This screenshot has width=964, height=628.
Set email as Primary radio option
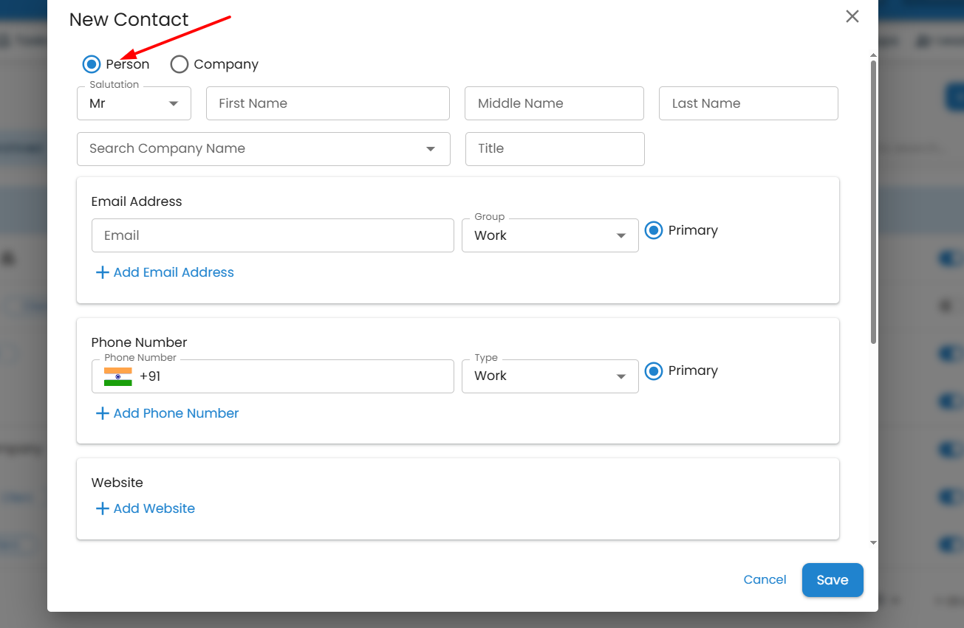[653, 230]
